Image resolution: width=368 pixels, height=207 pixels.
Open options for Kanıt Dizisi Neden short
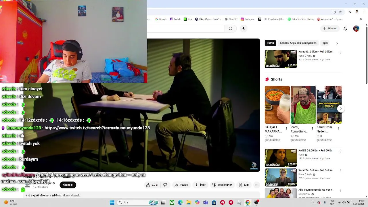pos(338,129)
